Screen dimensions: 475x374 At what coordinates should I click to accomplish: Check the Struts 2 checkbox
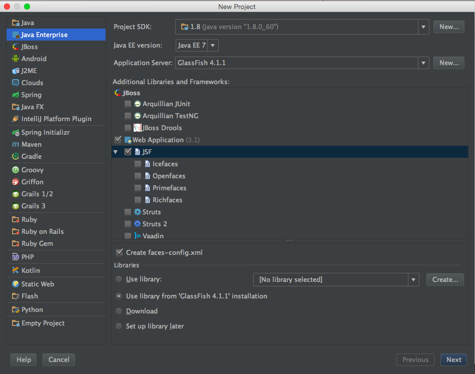128,224
